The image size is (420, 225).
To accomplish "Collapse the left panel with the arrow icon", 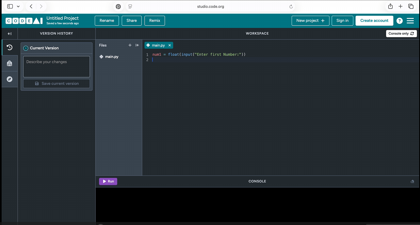I will point(10,34).
